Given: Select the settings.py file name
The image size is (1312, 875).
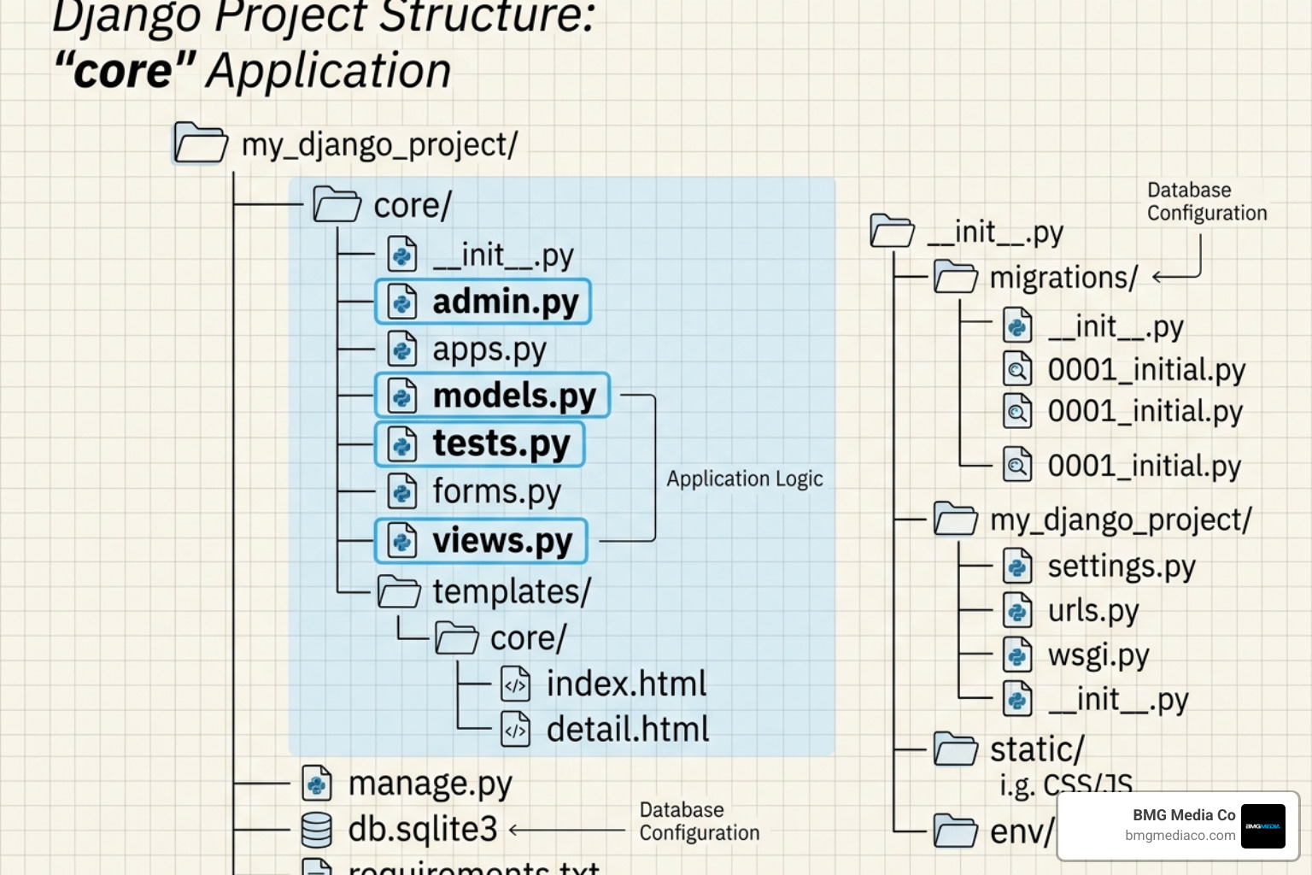Looking at the screenshot, I should 1122,567.
